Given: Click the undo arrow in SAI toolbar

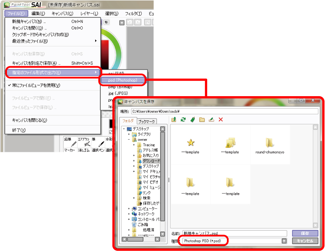Looking at the screenshot, I should (130, 22).
